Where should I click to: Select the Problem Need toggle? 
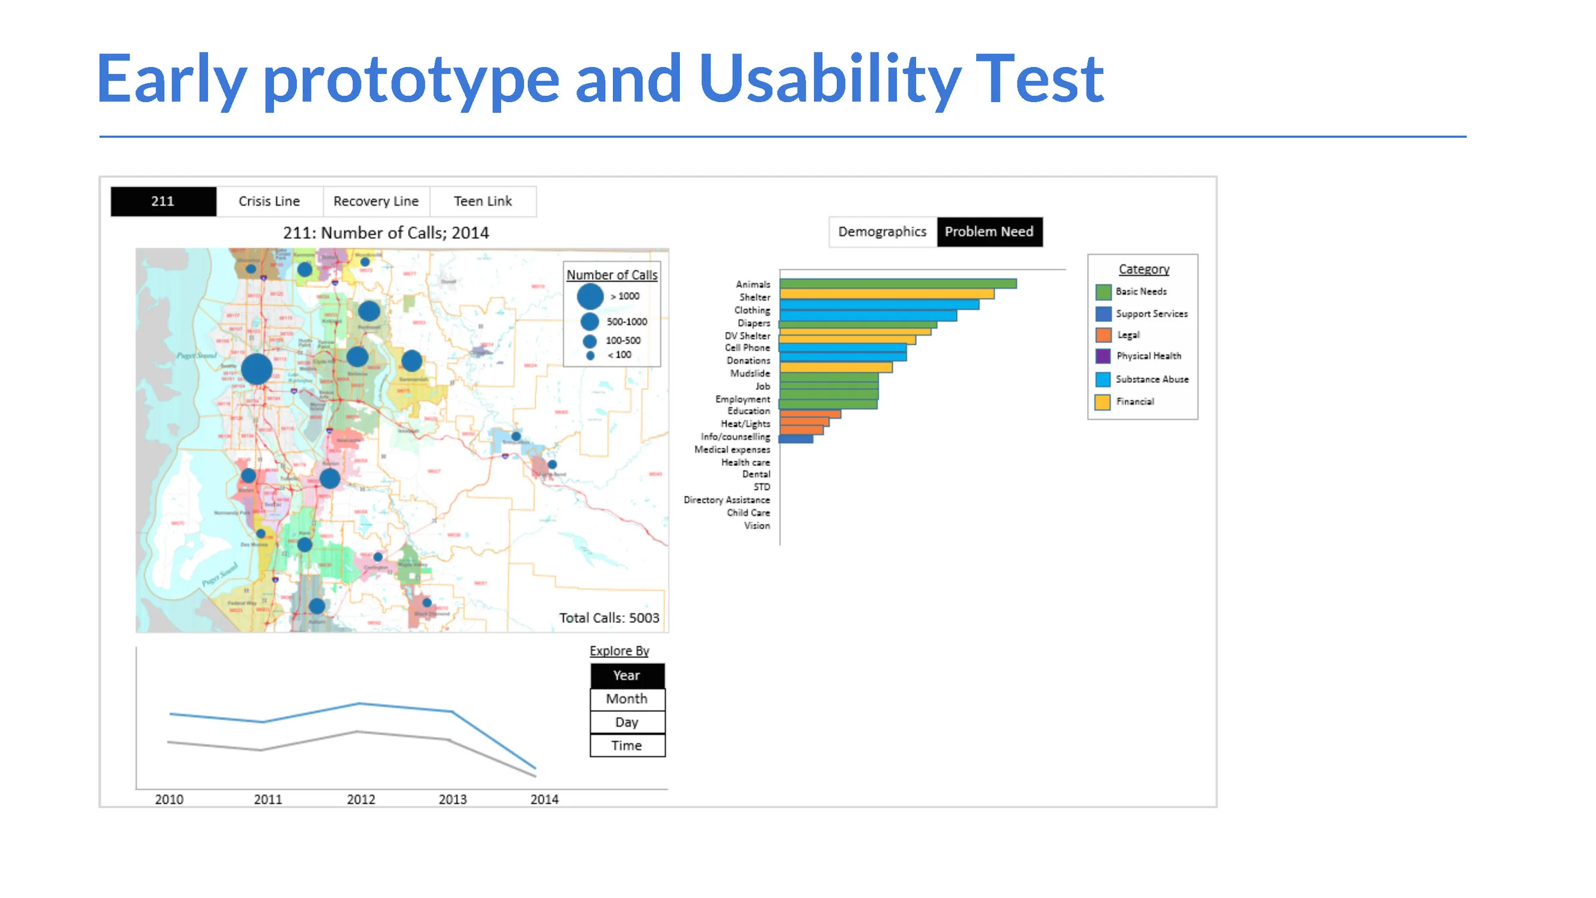coord(989,232)
